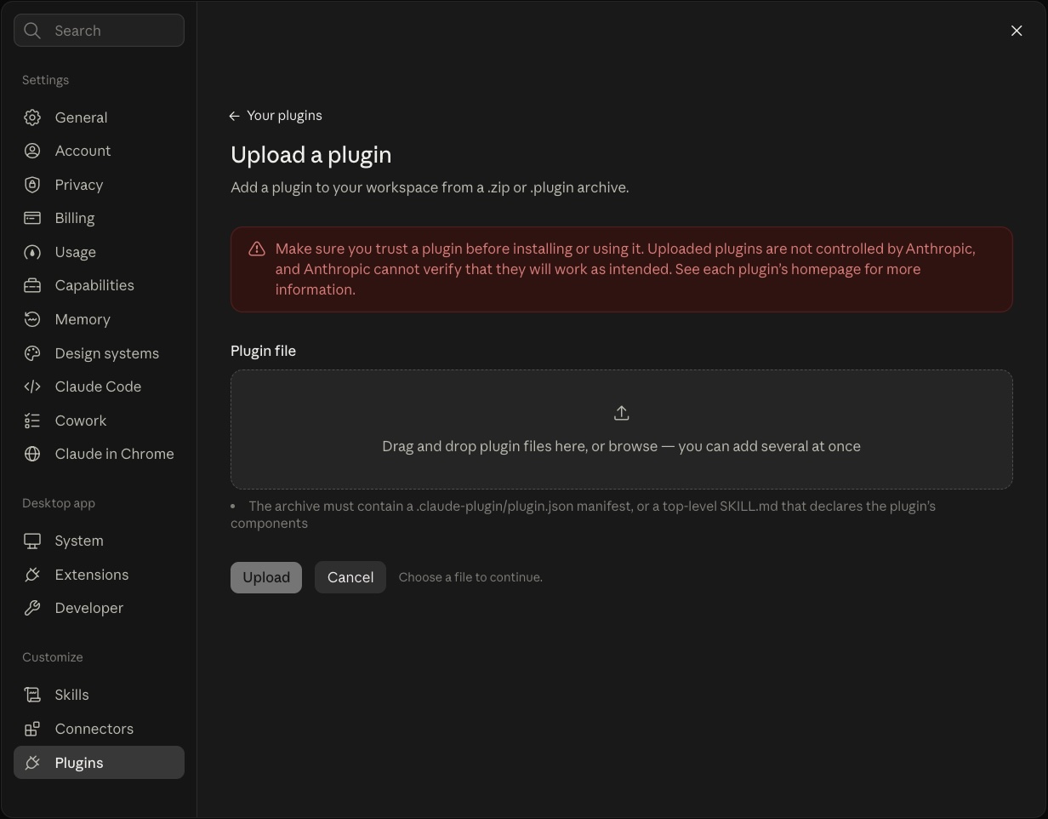The image size is (1048, 819).
Task: Click 'Add a plugin to your workspace' description
Action: coord(430,187)
